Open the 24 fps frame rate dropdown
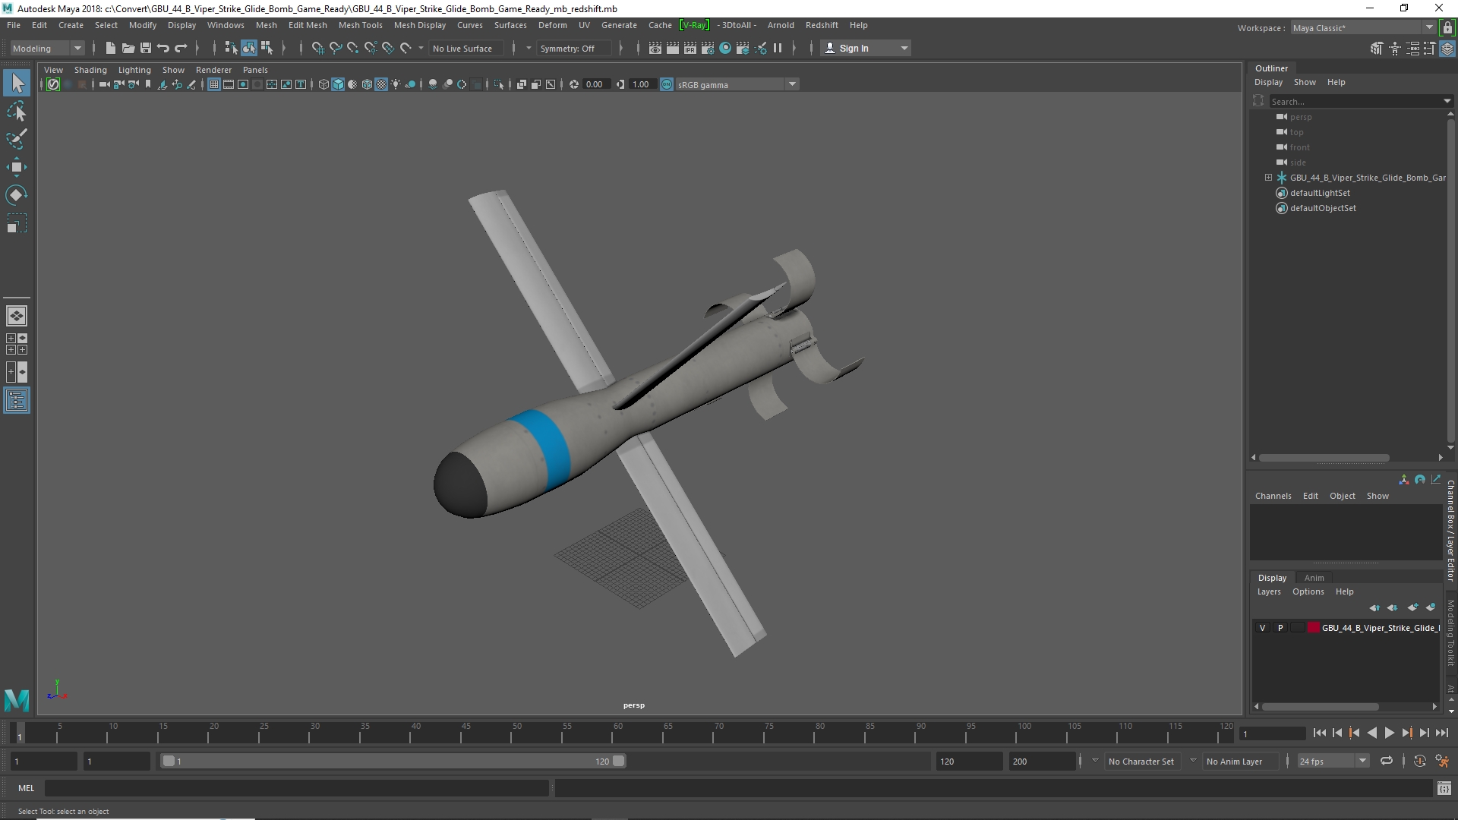 click(1332, 761)
